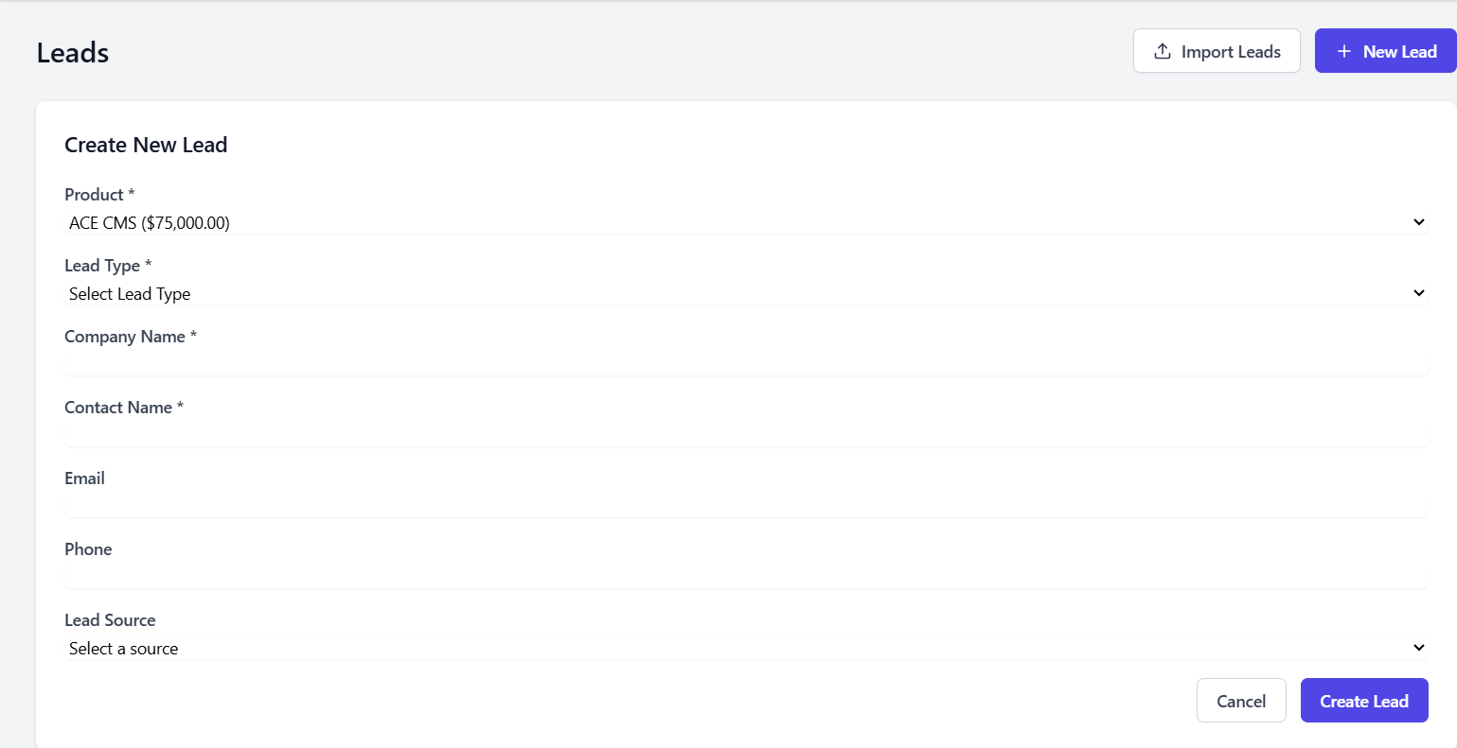Click the New Lead button text
Viewport: 1457px width, 748px height.
coord(1400,52)
